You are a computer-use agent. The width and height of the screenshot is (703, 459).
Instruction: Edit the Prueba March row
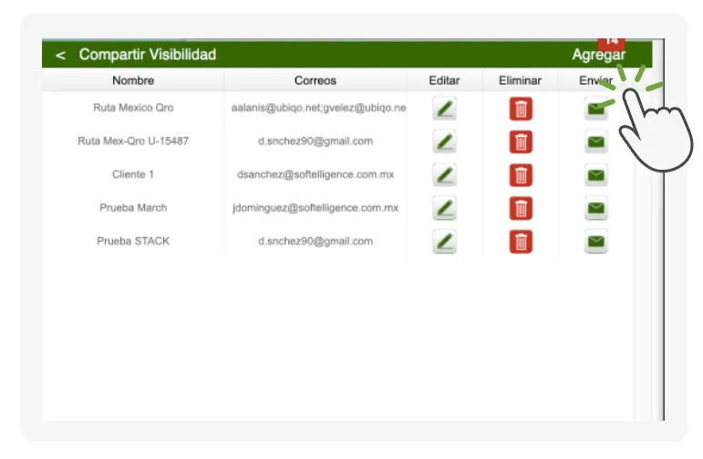(444, 208)
